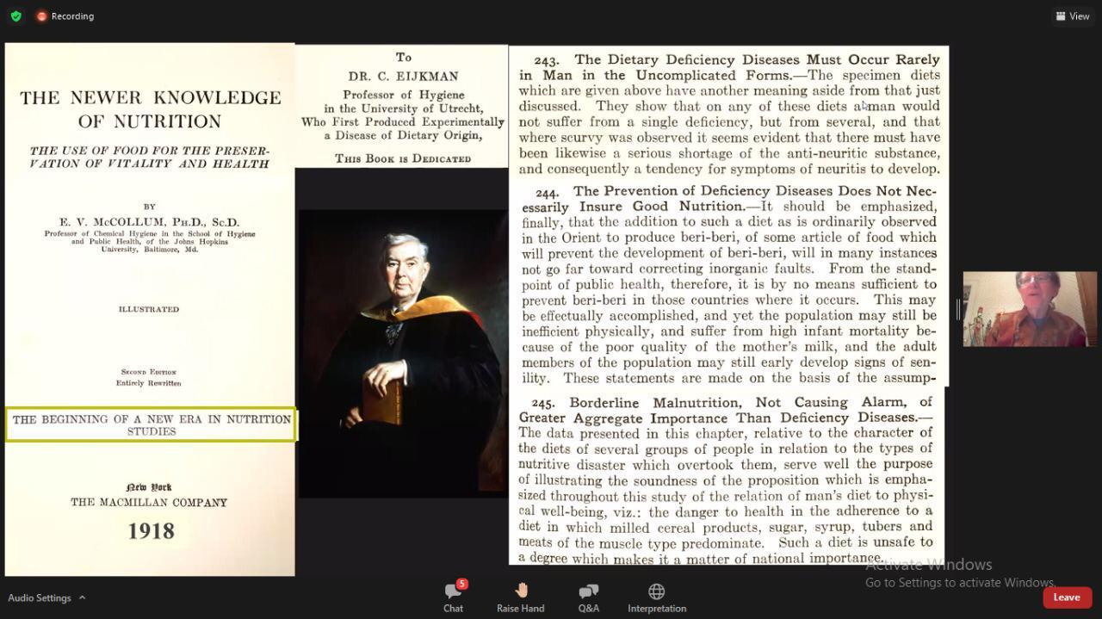1102x619 pixels.
Task: Expand the Audio Settings caret
Action: click(83, 597)
